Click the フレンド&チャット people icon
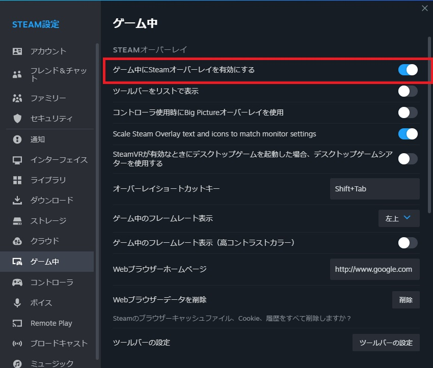 [x=17, y=74]
